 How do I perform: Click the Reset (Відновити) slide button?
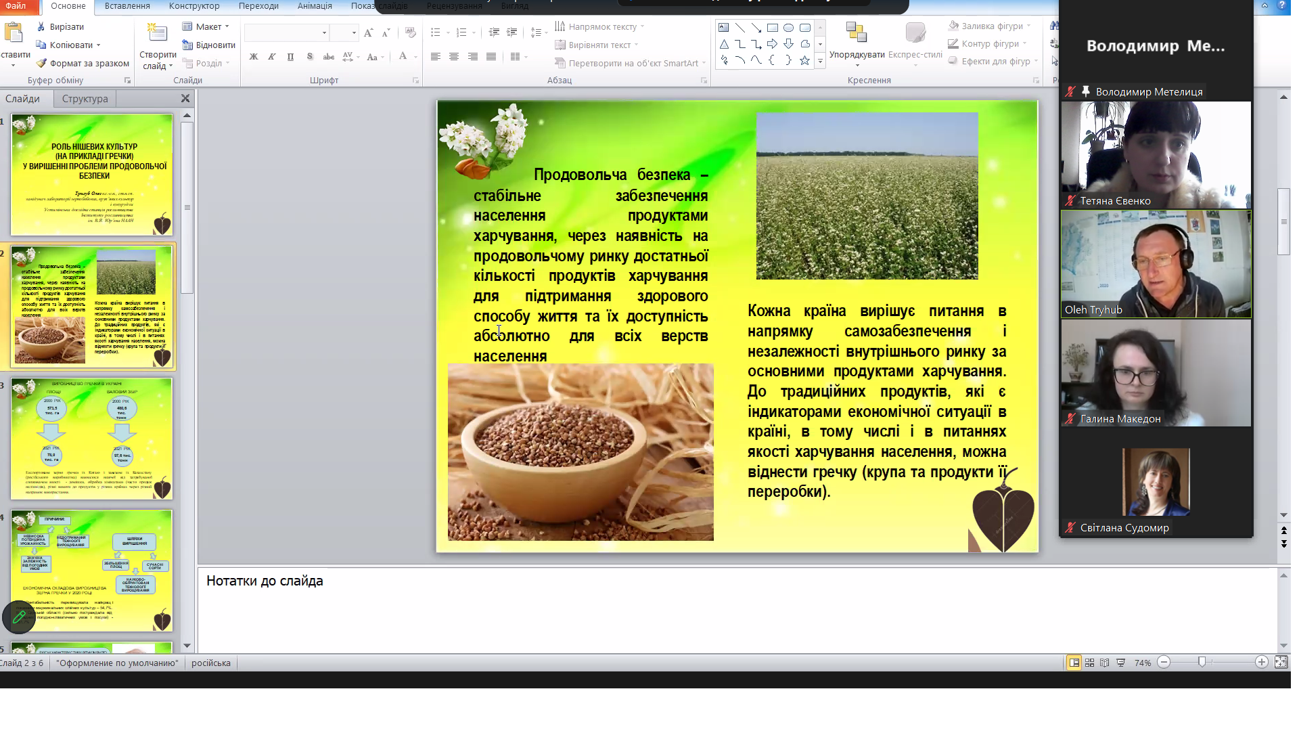(x=208, y=45)
